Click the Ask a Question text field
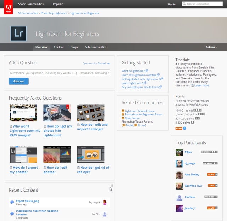This screenshot has width=227, height=221. (59, 73)
